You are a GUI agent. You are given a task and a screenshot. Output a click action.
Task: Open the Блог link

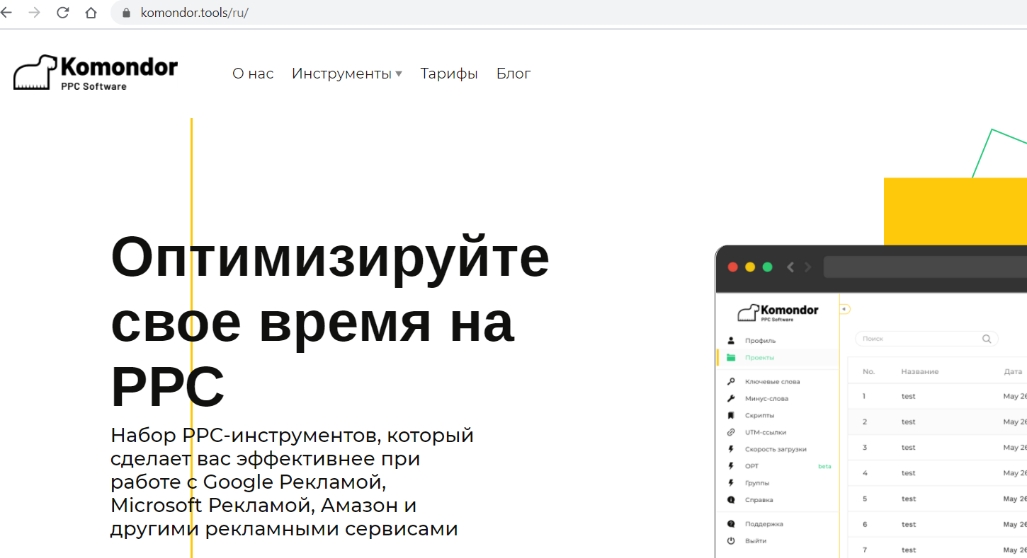(513, 74)
